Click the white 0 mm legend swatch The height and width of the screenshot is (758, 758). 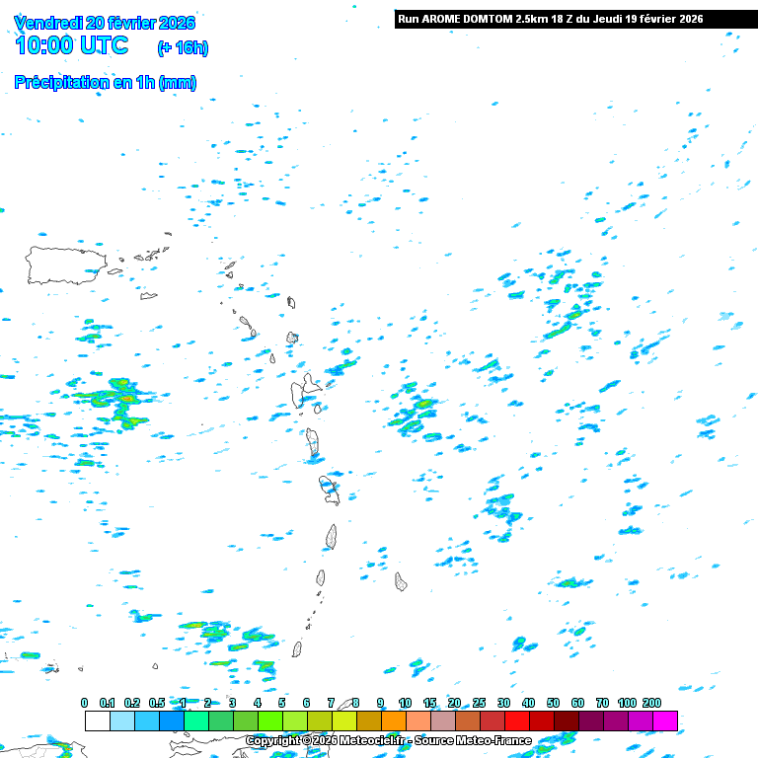point(97,720)
